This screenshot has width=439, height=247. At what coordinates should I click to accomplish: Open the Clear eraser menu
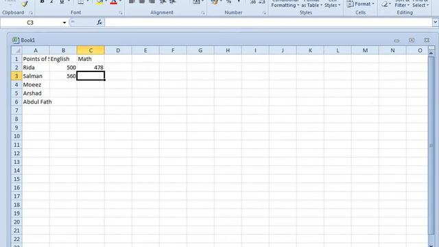pyautogui.click(x=386, y=4)
